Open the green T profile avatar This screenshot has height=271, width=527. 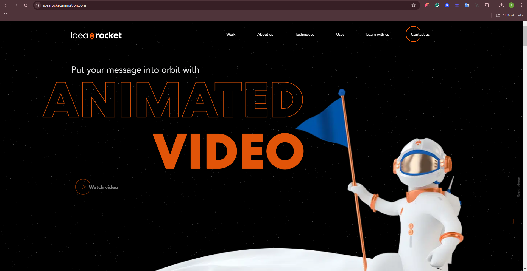point(511,5)
